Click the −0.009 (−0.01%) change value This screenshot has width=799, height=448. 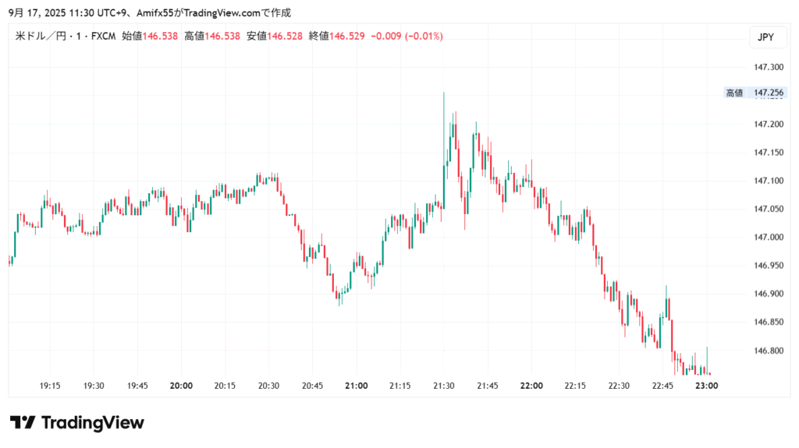coord(407,37)
